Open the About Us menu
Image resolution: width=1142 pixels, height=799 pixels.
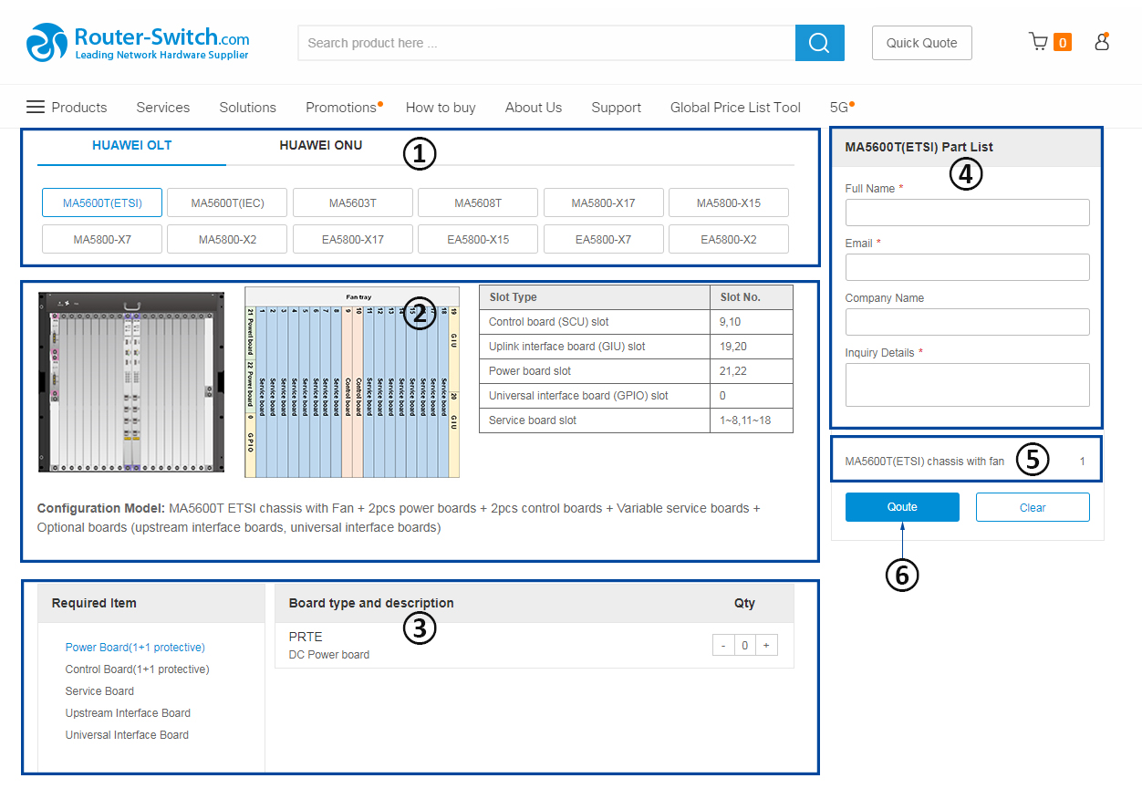click(x=534, y=107)
